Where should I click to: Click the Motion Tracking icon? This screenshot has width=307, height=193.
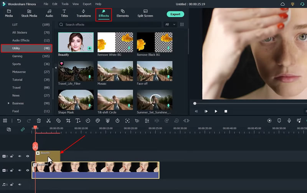click(x=127, y=121)
